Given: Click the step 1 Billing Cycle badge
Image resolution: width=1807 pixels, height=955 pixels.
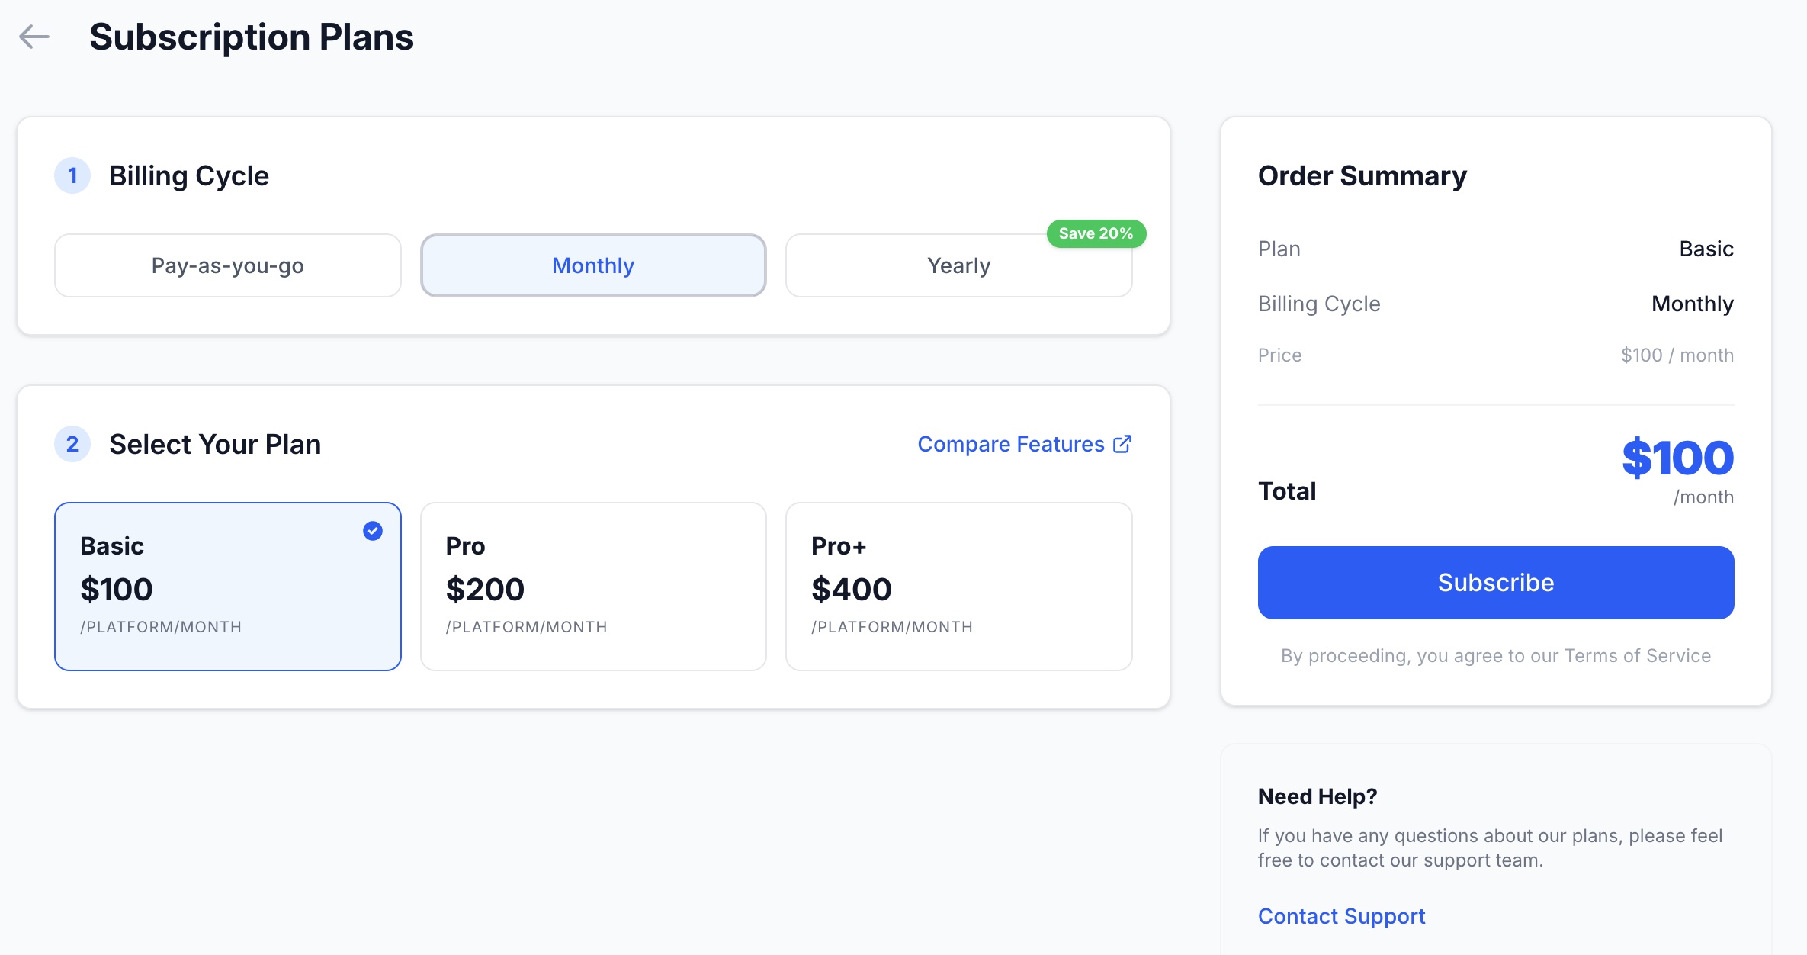Looking at the screenshot, I should tap(72, 175).
